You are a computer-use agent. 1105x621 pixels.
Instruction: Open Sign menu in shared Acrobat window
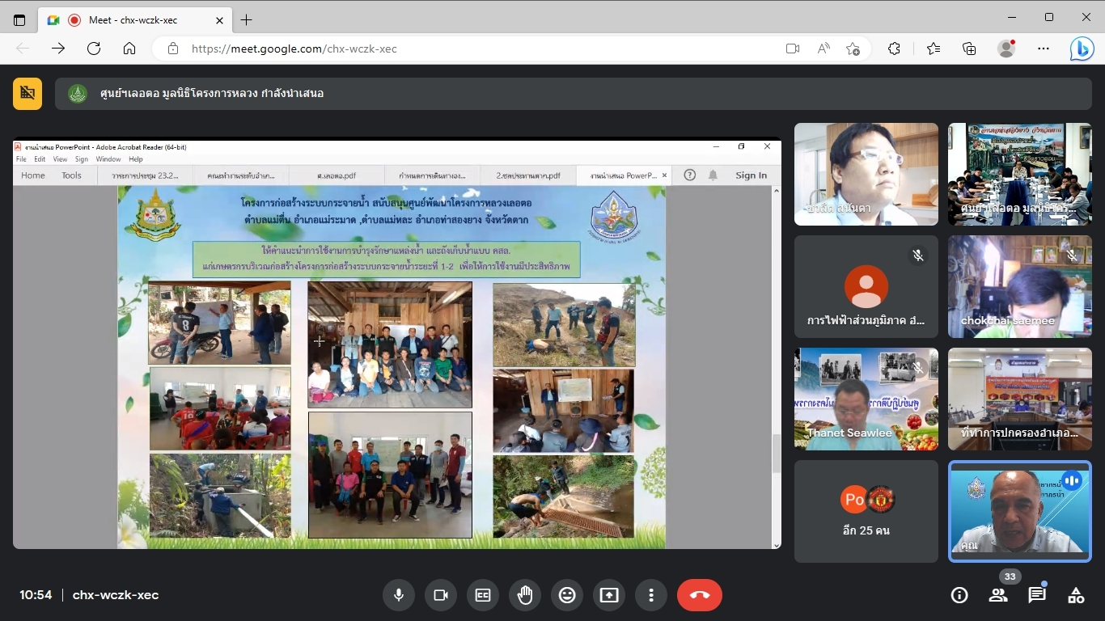82,159
